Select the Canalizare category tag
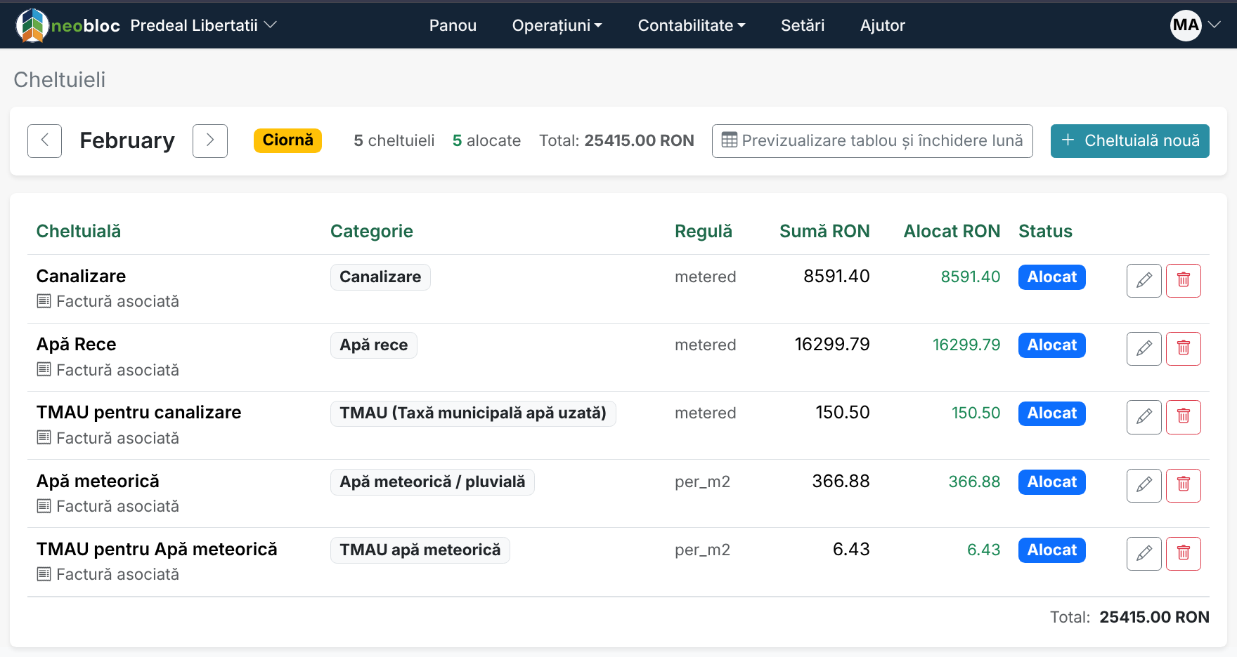The image size is (1237, 657). coord(380,277)
